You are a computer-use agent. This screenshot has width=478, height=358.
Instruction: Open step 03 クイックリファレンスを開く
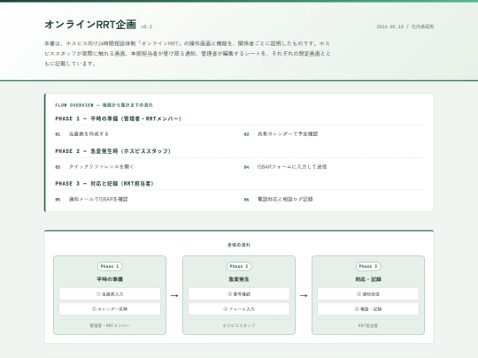(x=95, y=167)
